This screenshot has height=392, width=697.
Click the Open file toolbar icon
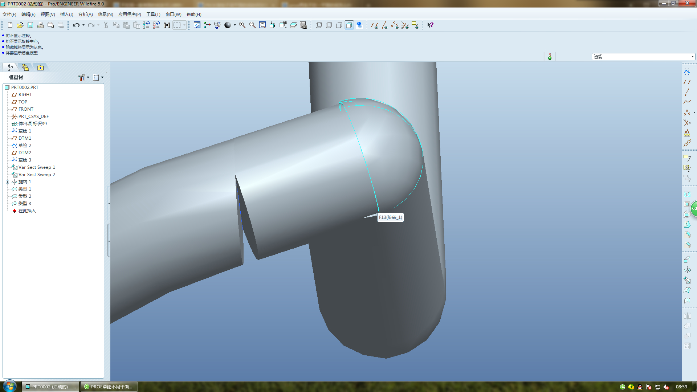[20, 25]
